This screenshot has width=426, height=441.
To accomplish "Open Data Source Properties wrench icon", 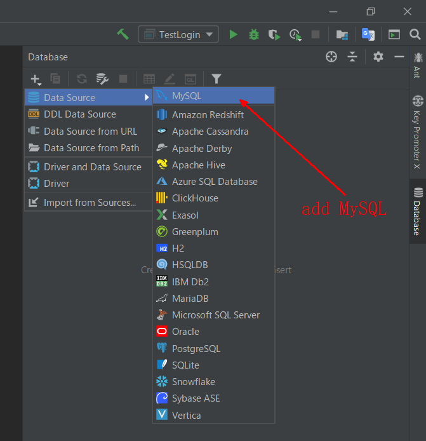I will [102, 79].
